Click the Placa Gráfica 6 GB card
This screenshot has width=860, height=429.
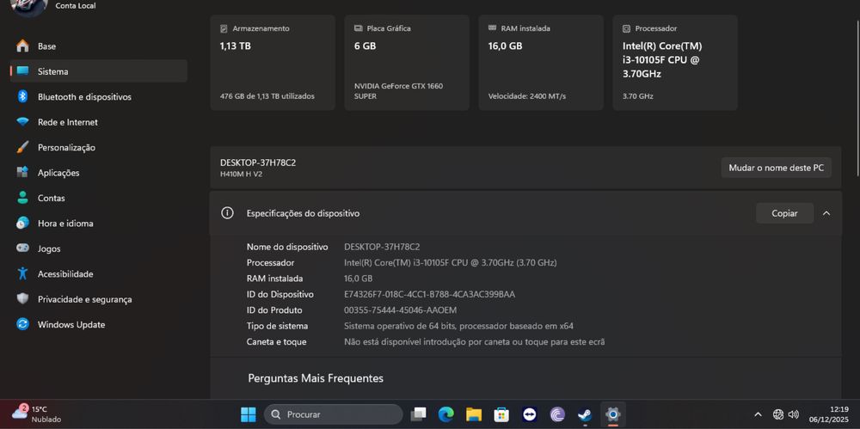coord(407,63)
